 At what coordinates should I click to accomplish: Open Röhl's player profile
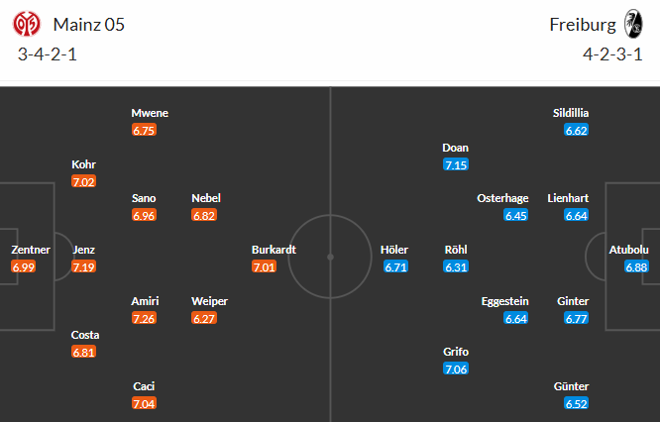click(456, 250)
